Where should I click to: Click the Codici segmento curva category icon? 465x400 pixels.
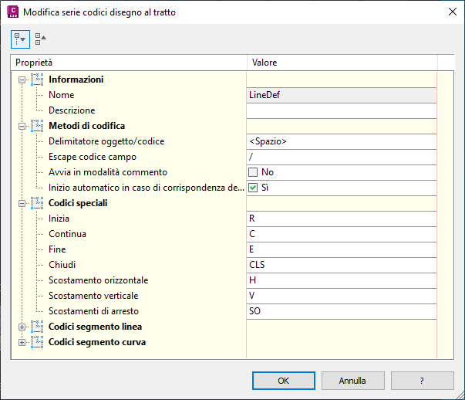(x=37, y=342)
